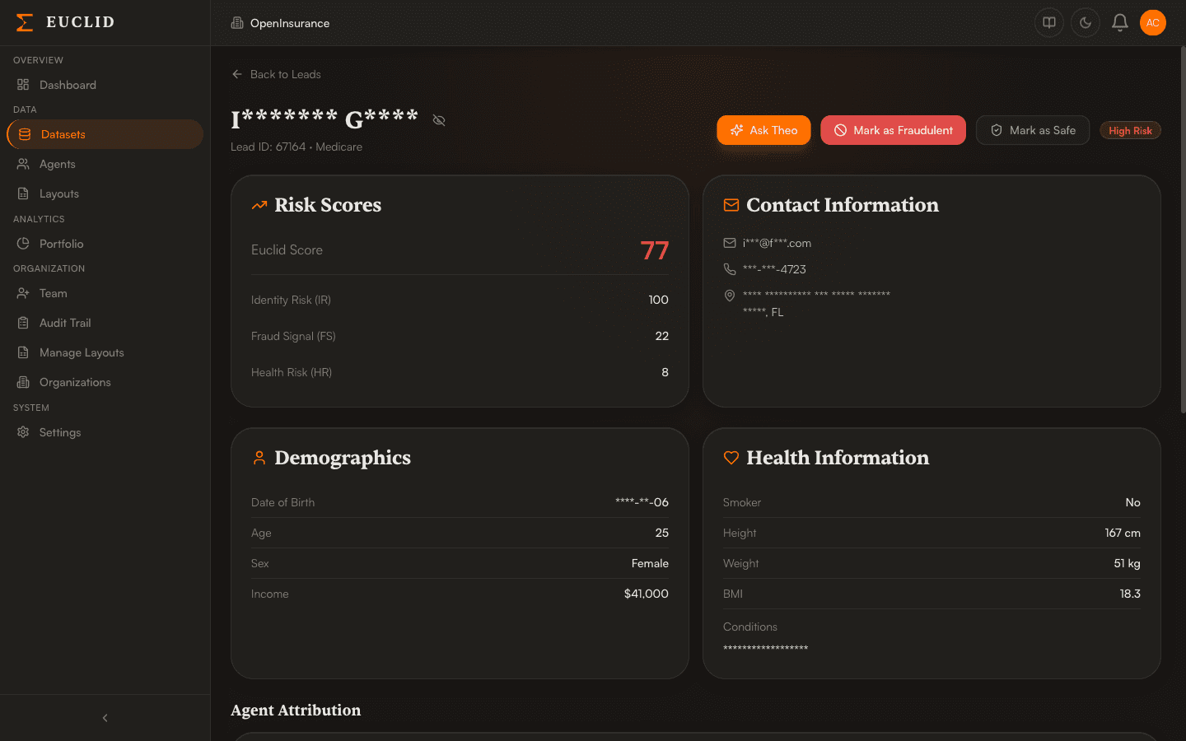Image resolution: width=1186 pixels, height=741 pixels.
Task: Click the OpenInsurance organization icon
Action: (237, 23)
